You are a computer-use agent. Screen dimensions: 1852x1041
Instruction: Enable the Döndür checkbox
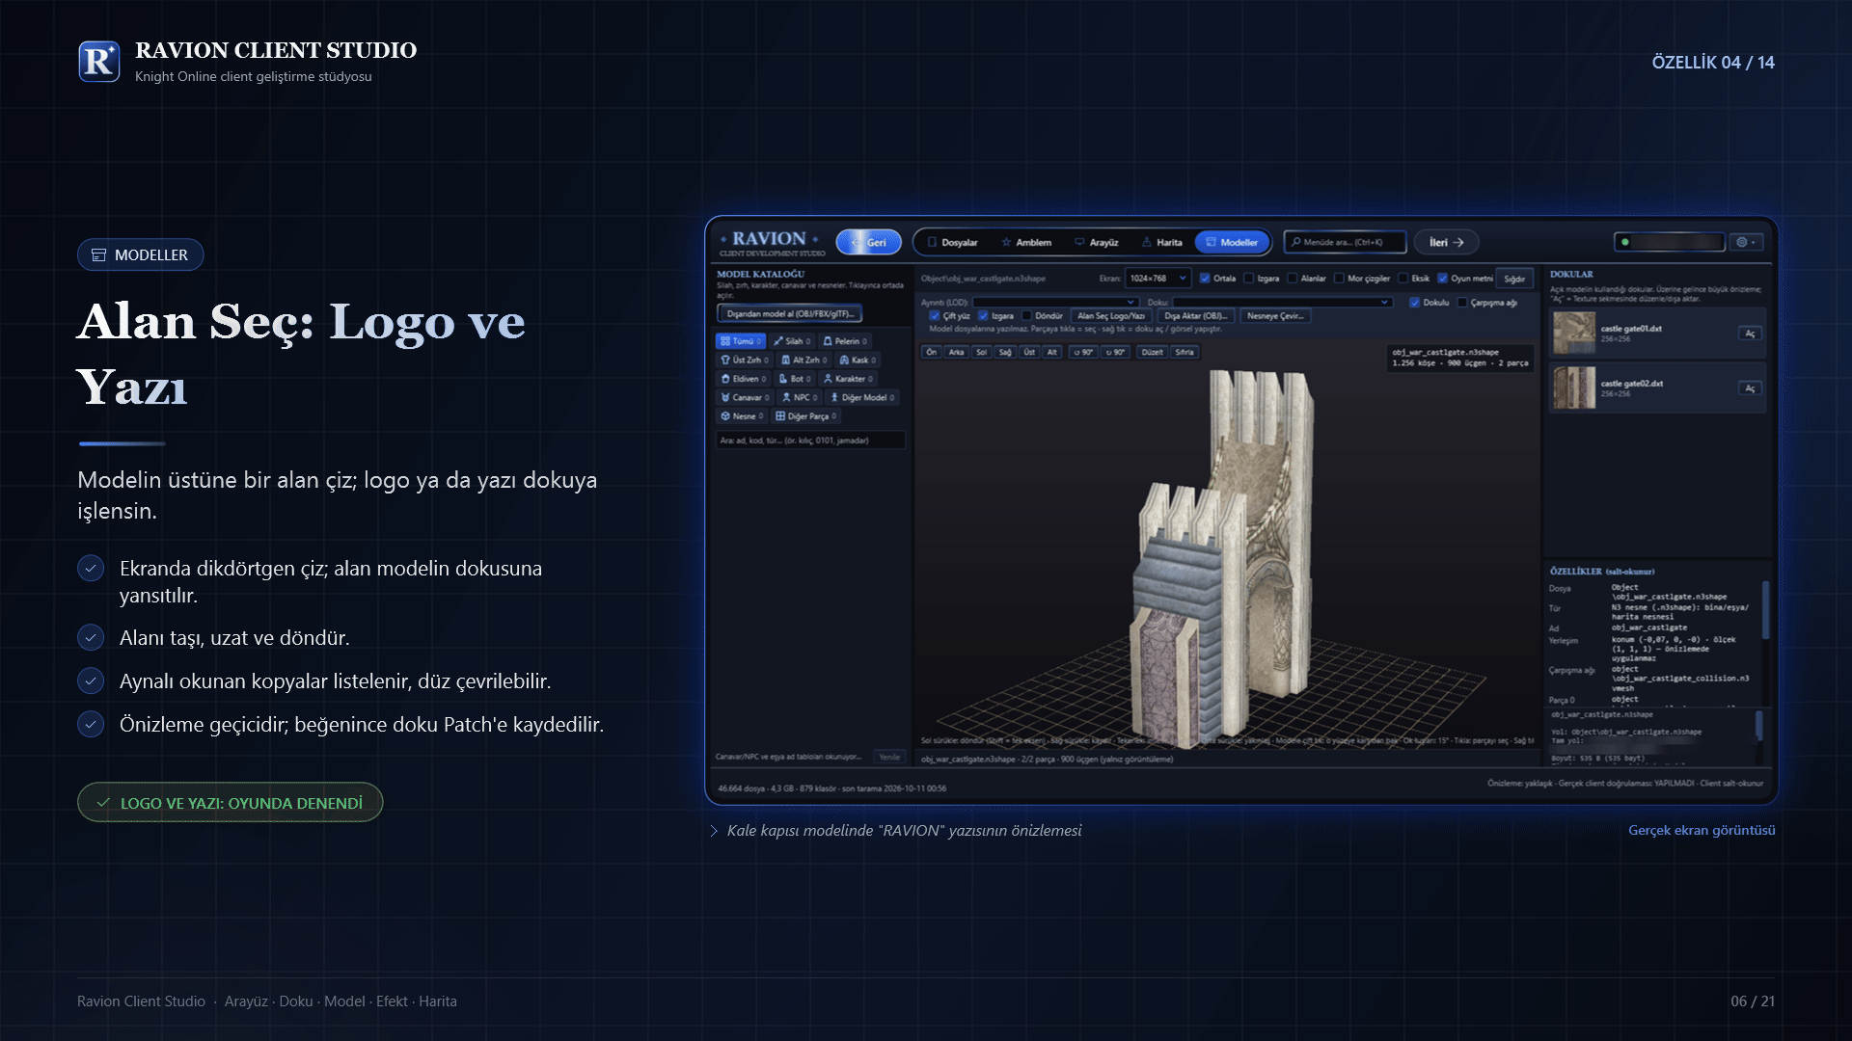click(x=1027, y=316)
